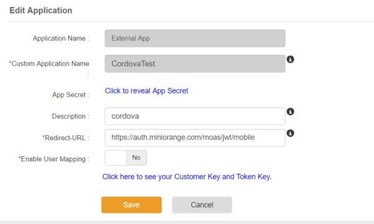Cancel editing the application
Screen dimensions: 374x224
pyautogui.click(x=202, y=205)
